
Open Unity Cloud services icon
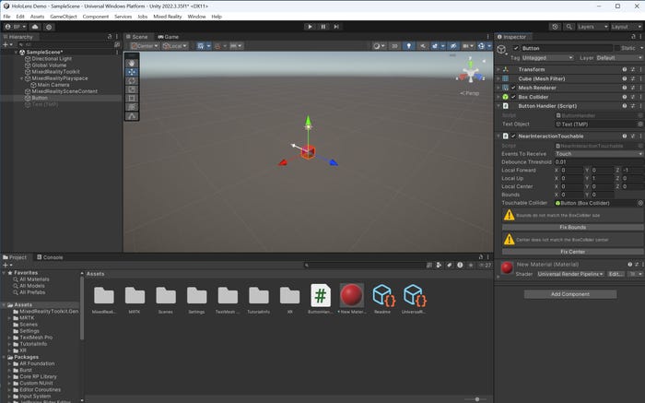point(35,27)
